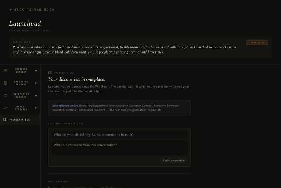Click the back arrow icon

(11, 10)
